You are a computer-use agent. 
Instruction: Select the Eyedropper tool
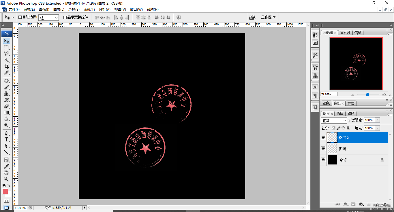click(6, 166)
